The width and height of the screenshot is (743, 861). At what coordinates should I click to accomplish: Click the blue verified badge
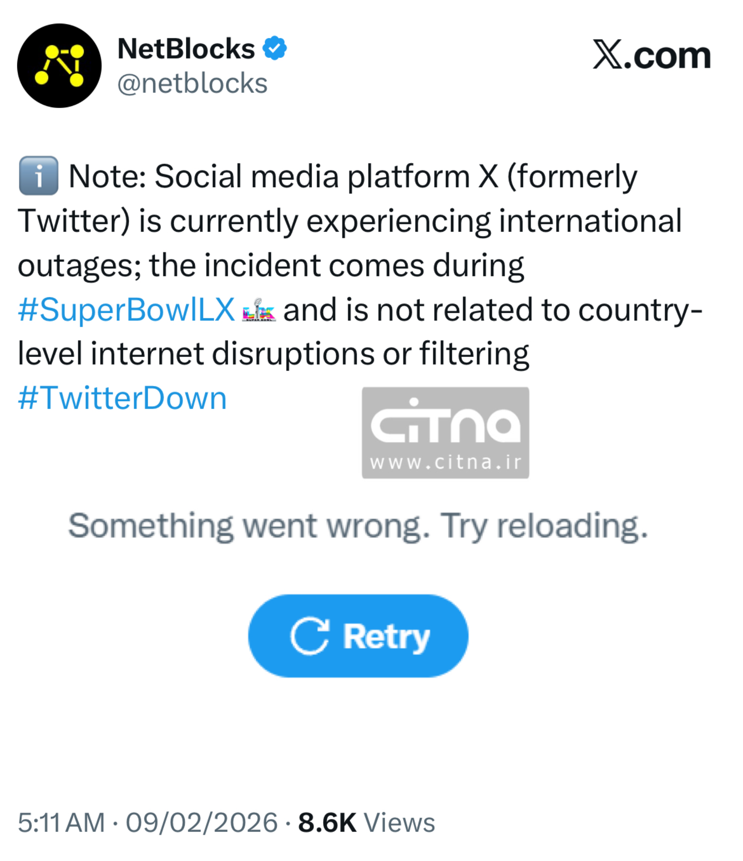click(274, 48)
